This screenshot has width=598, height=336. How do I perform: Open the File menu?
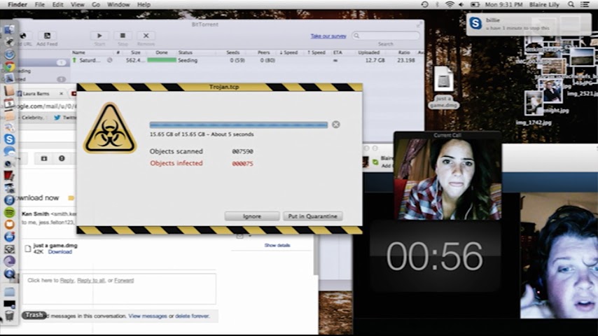pyautogui.click(x=40, y=4)
